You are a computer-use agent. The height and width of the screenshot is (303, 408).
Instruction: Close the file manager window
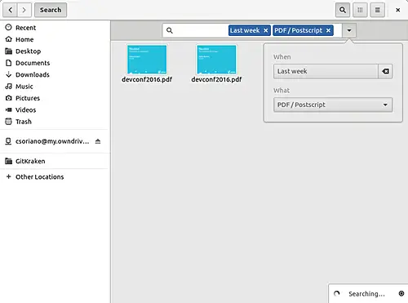(397, 10)
